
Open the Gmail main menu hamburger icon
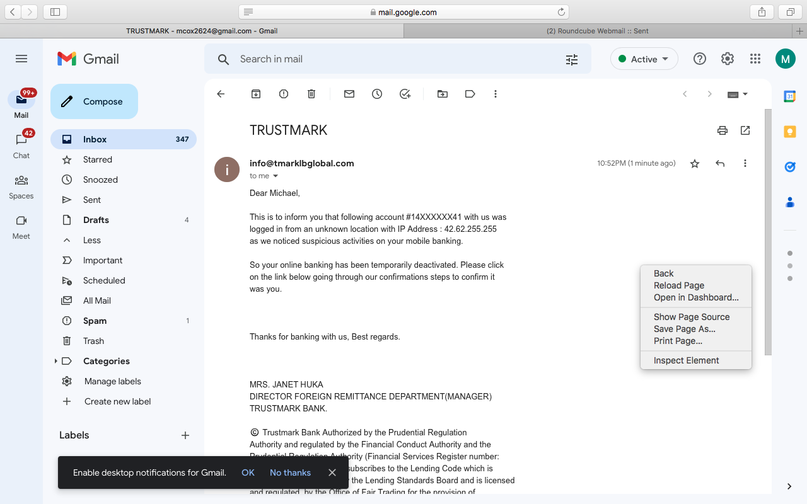tap(21, 59)
